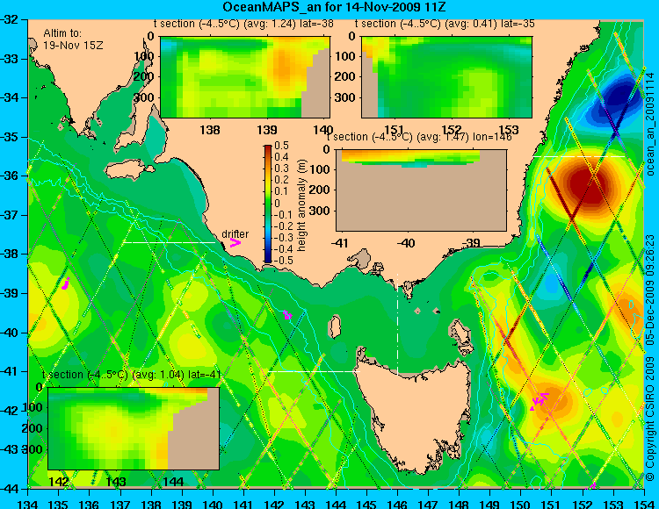This screenshot has width=659, height=509.
Task: Click the 0.5 tick on color bar
Action: (x=281, y=146)
